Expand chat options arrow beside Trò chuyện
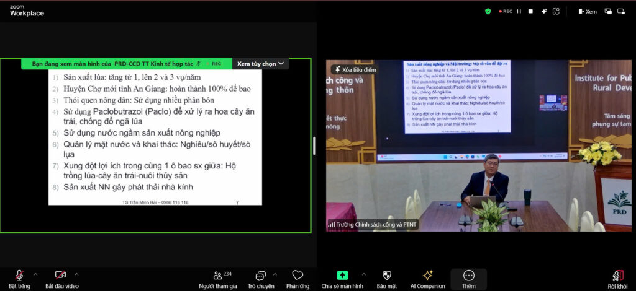Screen dimensions: 636x291 point(275,274)
